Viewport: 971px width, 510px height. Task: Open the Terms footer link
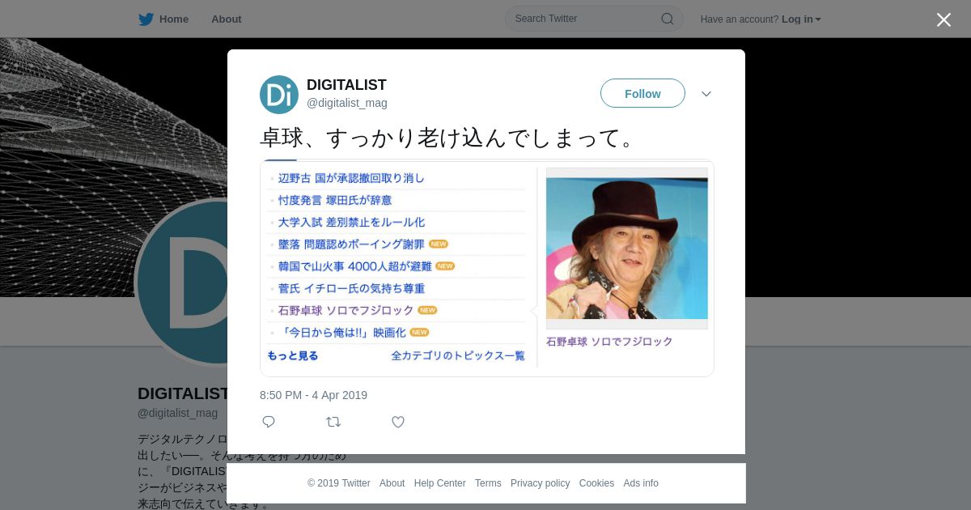pos(488,483)
